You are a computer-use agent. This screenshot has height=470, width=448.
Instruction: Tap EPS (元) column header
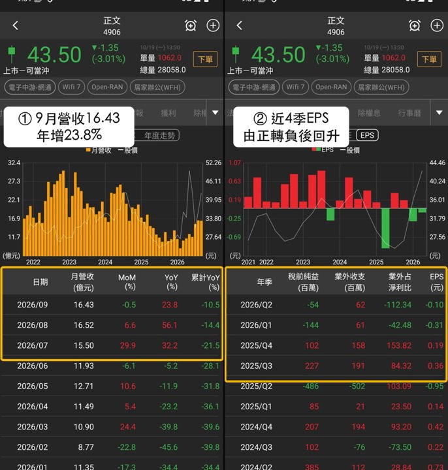437,282
